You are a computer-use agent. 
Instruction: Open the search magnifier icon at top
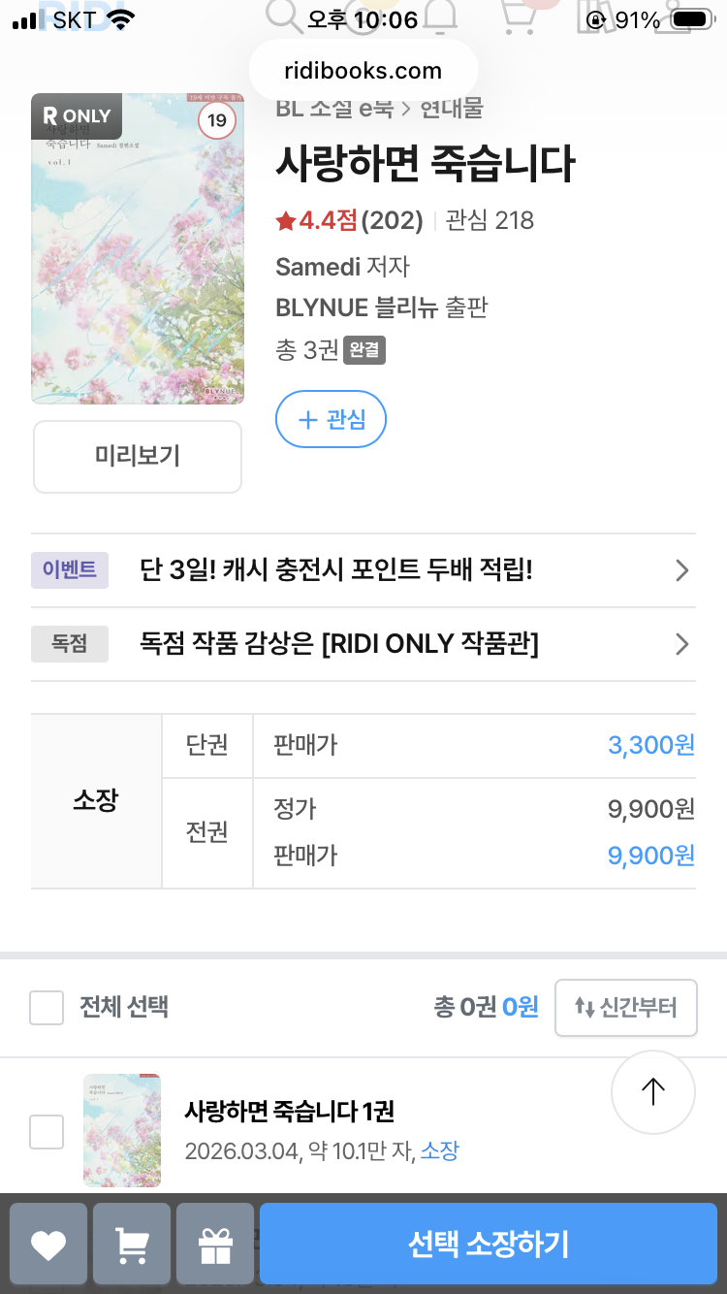(285, 17)
